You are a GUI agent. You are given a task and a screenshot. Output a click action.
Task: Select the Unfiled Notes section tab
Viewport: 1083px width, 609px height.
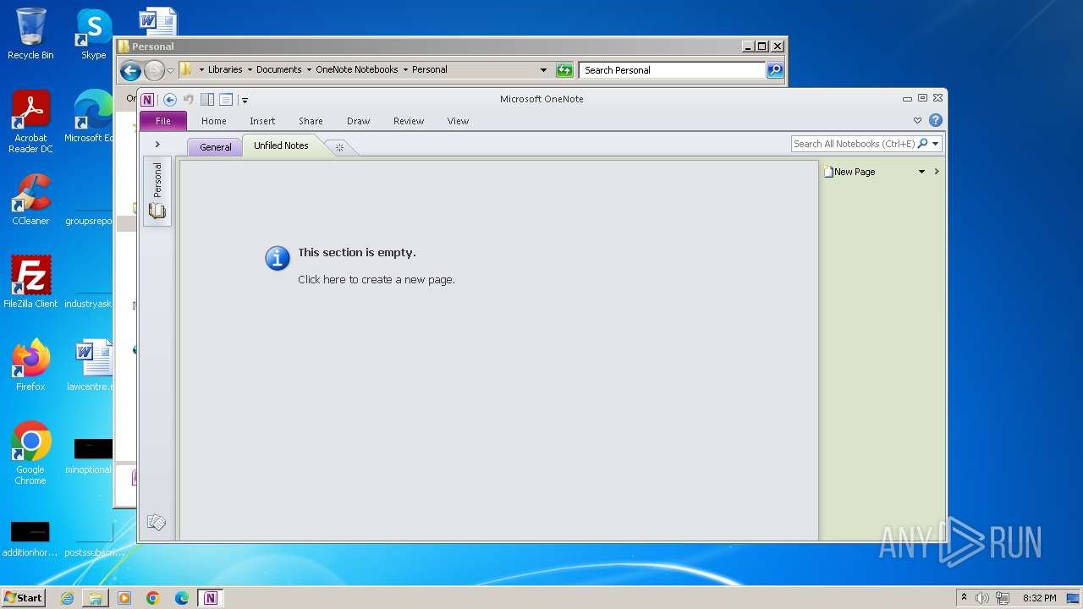pos(281,145)
